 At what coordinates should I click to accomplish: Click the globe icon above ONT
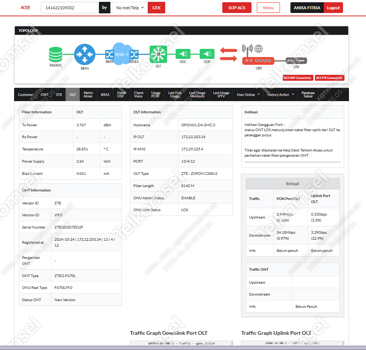coord(259,49)
